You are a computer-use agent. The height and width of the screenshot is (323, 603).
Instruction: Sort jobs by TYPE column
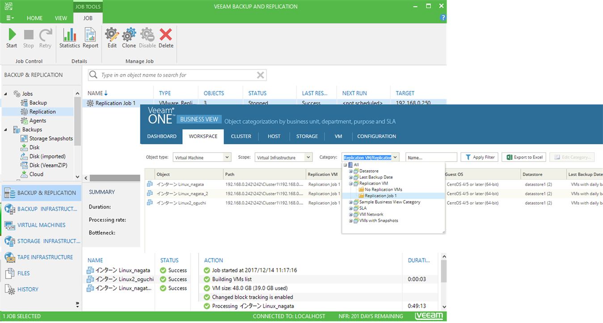click(165, 93)
